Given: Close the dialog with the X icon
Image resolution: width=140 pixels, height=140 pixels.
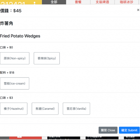Looking at the screenshot, I should (138, 10).
